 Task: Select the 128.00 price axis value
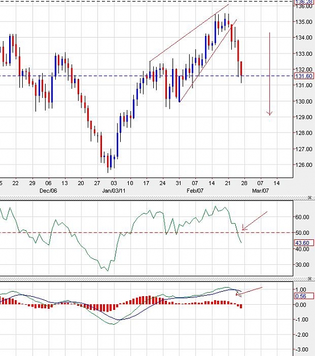304,133
